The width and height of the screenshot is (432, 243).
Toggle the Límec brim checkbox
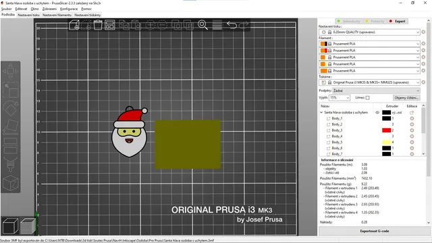(x=367, y=98)
